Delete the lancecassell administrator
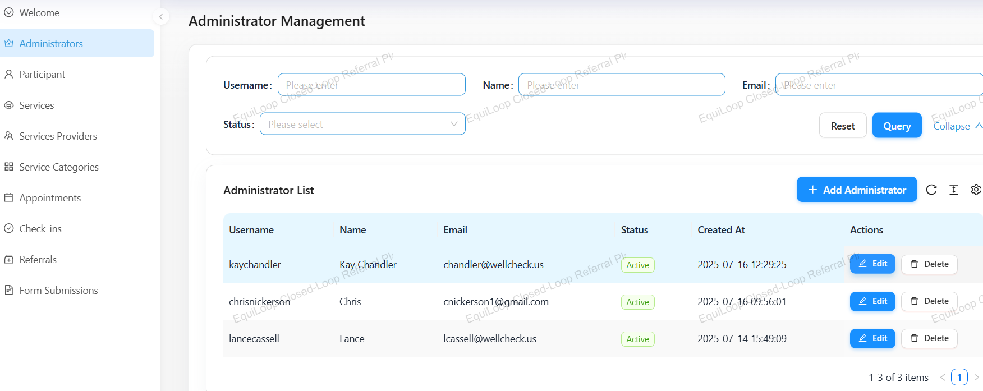Screen dimensions: 983x391 (x=929, y=338)
